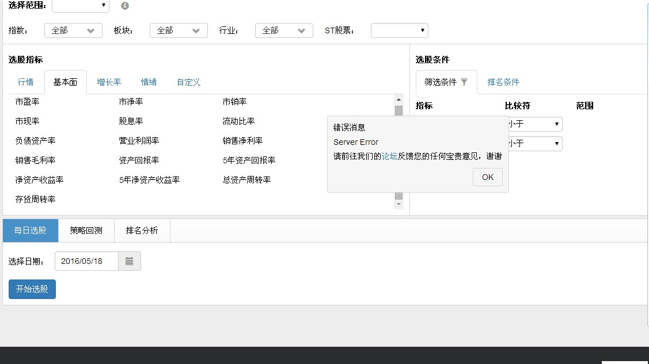
Task: Open the ST股票 dropdown
Action: pos(399,30)
